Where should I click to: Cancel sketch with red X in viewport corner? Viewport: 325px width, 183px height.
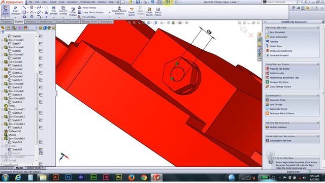[251, 35]
